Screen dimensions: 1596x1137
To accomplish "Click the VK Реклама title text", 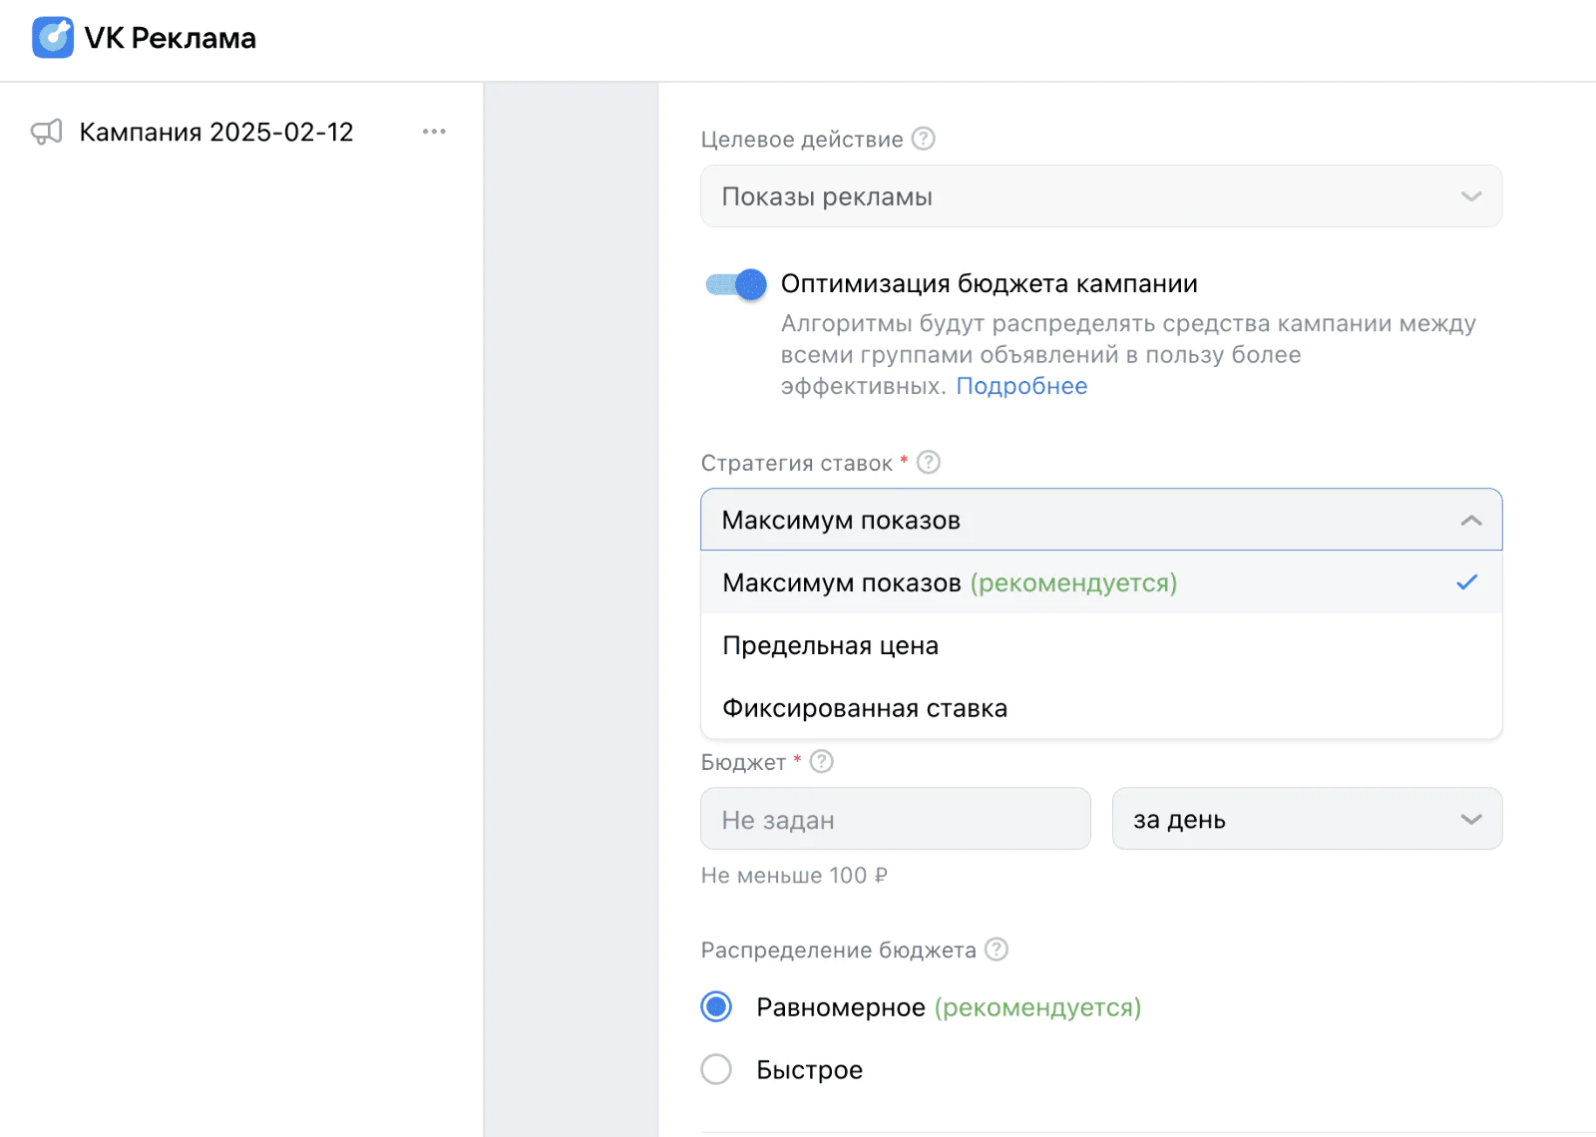I will click(171, 38).
